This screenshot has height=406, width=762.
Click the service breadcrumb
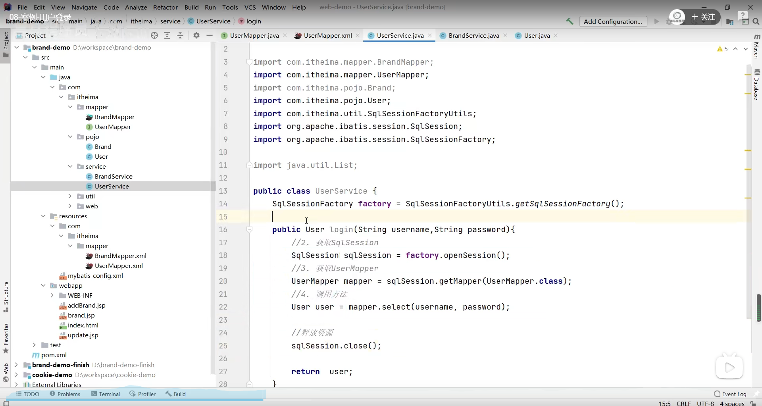point(170,21)
